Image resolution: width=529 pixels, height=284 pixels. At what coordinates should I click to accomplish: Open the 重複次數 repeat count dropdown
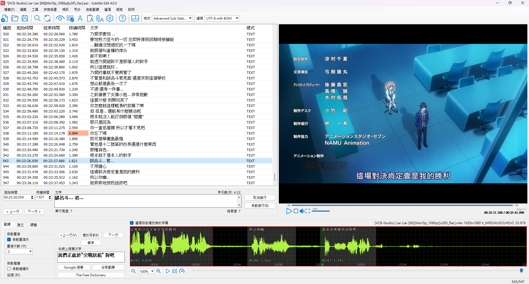[19, 251]
